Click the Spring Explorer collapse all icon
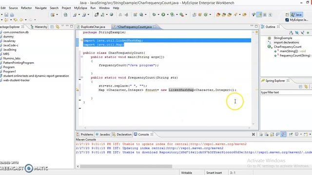Viewport: 312px width, 175px height. (301, 87)
